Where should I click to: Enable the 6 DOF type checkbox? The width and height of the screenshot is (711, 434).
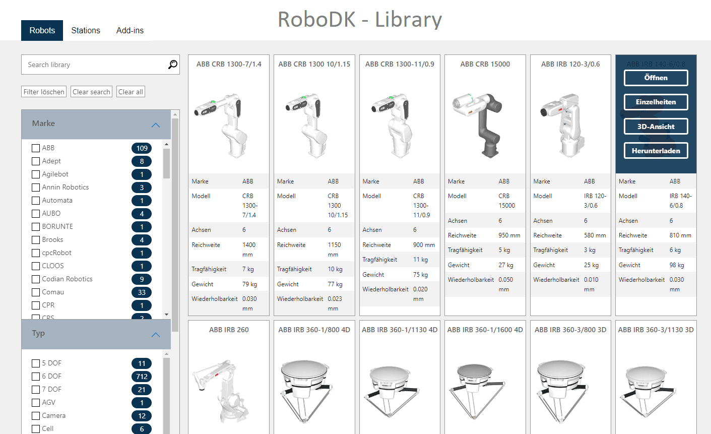[x=36, y=377]
